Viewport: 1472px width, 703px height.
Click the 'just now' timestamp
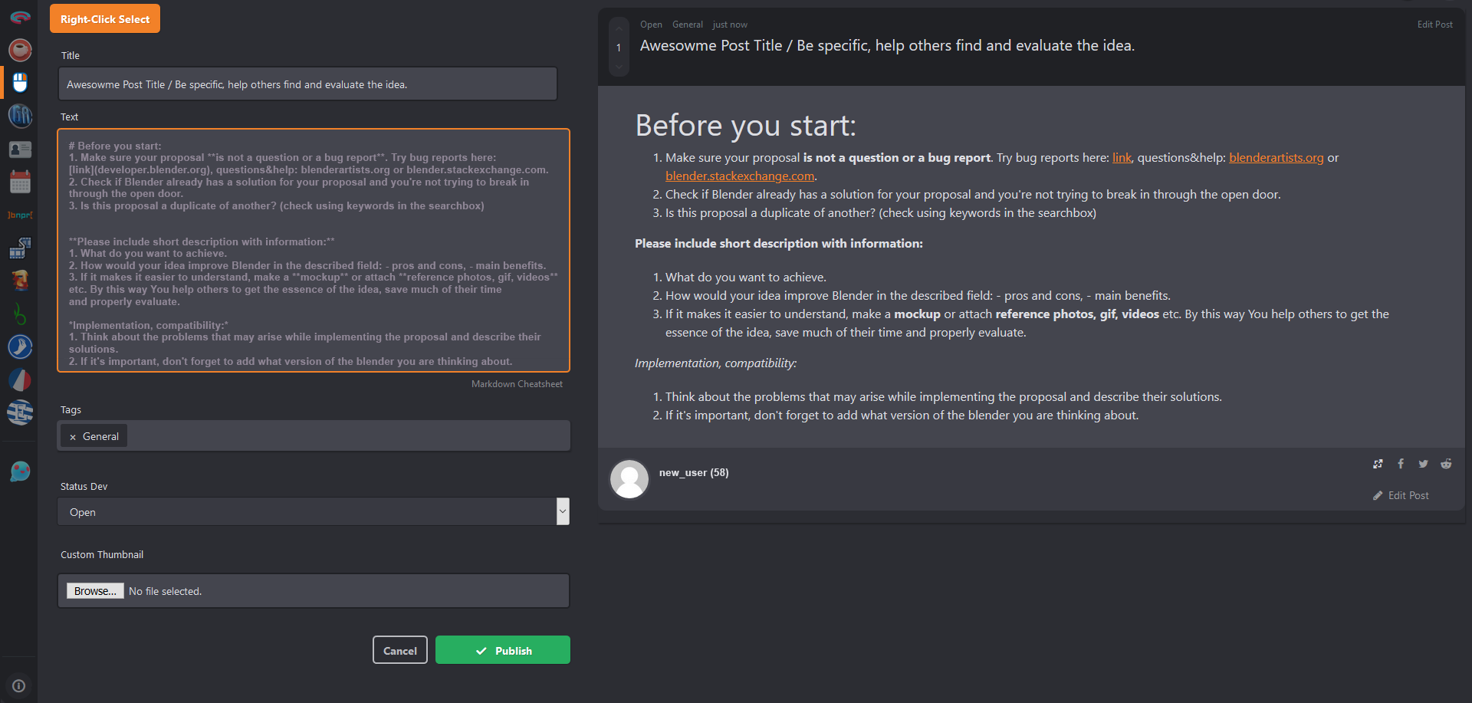730,25
